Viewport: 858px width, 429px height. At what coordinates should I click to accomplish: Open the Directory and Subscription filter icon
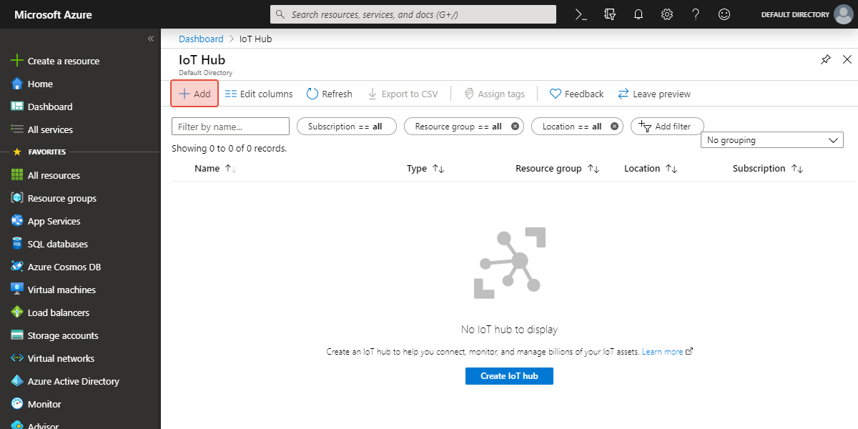click(609, 14)
